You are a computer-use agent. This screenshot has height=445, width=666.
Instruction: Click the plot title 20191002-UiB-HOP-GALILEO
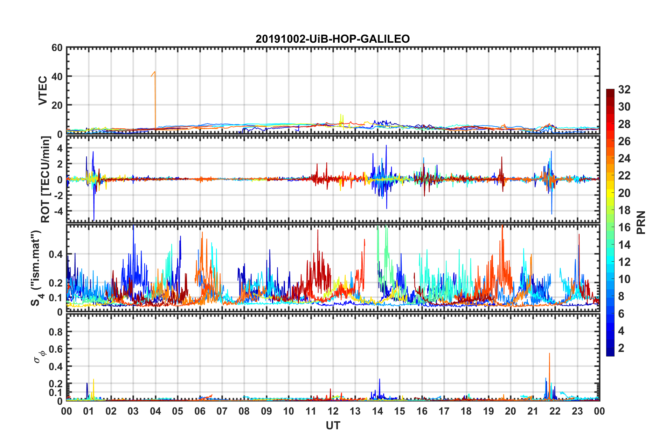333,38
